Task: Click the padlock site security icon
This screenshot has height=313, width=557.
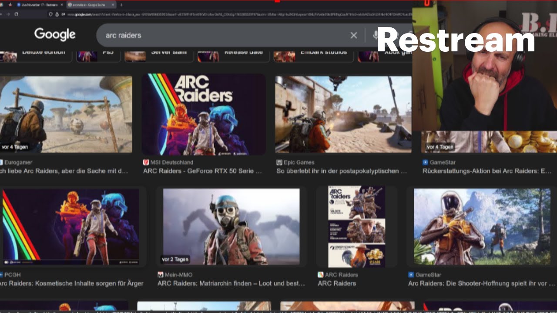Action: point(57,14)
